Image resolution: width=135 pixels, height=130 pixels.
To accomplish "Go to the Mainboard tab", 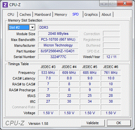I will click(x=43, y=15).
